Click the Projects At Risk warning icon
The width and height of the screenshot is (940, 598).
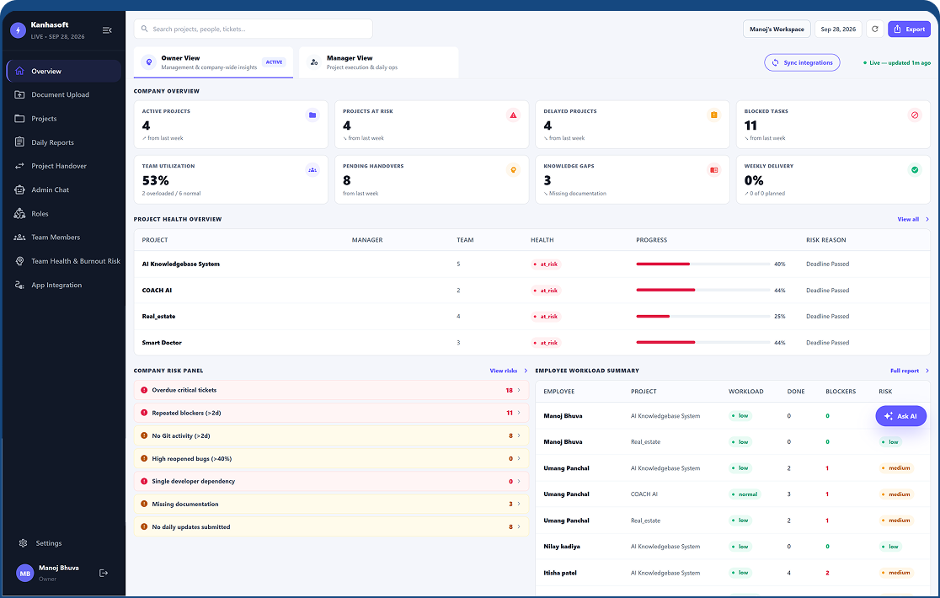click(x=513, y=115)
